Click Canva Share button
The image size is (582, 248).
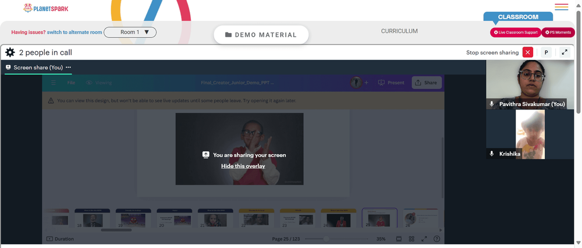(x=427, y=83)
